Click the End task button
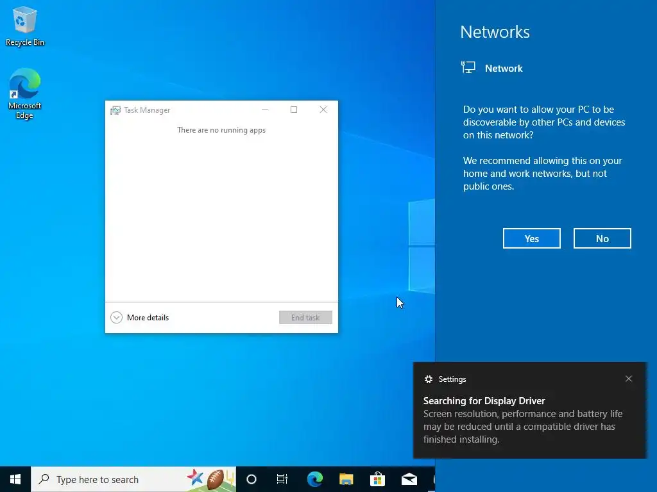 click(x=305, y=318)
